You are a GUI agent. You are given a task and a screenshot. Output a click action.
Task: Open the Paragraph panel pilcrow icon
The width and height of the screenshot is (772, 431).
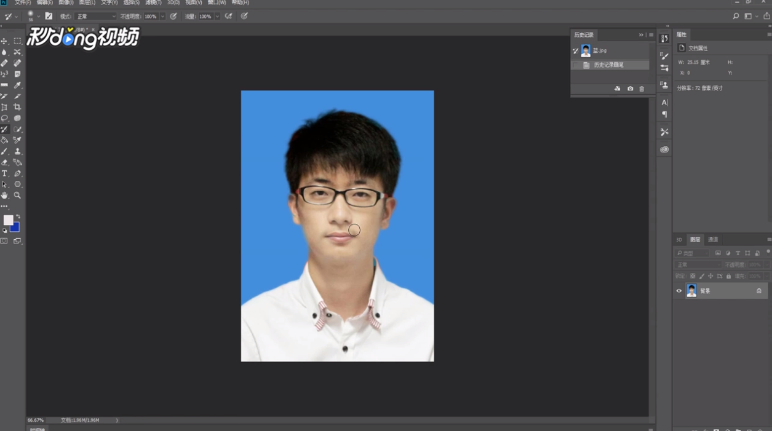tap(664, 114)
